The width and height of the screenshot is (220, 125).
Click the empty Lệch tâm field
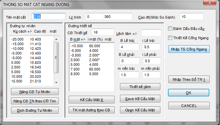[x=151, y=33]
